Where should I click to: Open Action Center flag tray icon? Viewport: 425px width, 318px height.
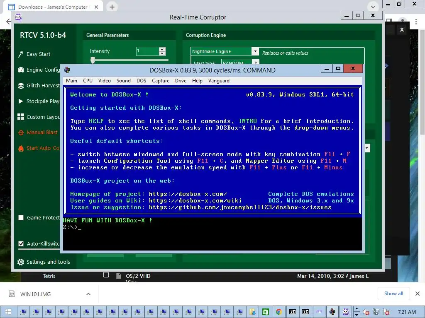[x=386, y=312]
